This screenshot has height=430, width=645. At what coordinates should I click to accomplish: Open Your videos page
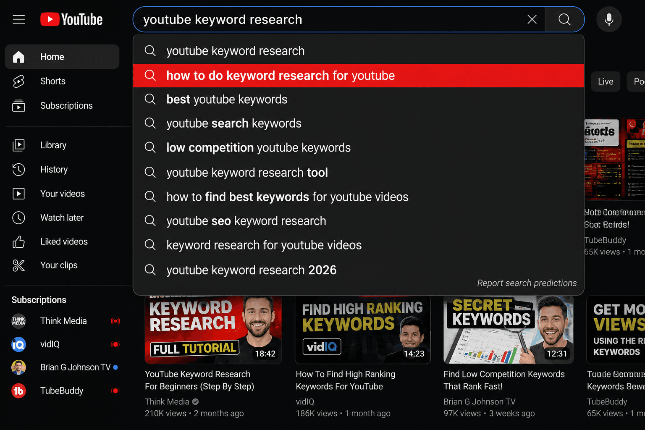(62, 194)
